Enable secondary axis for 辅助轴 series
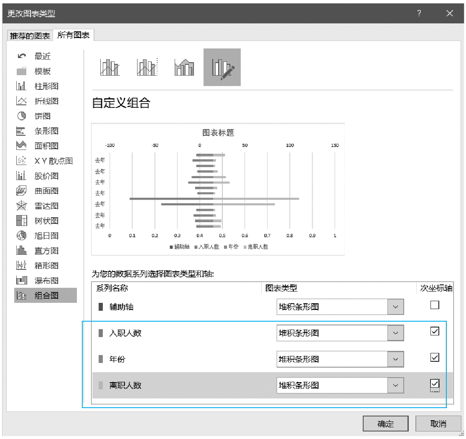Screen dimensions: 466x439 [435, 305]
